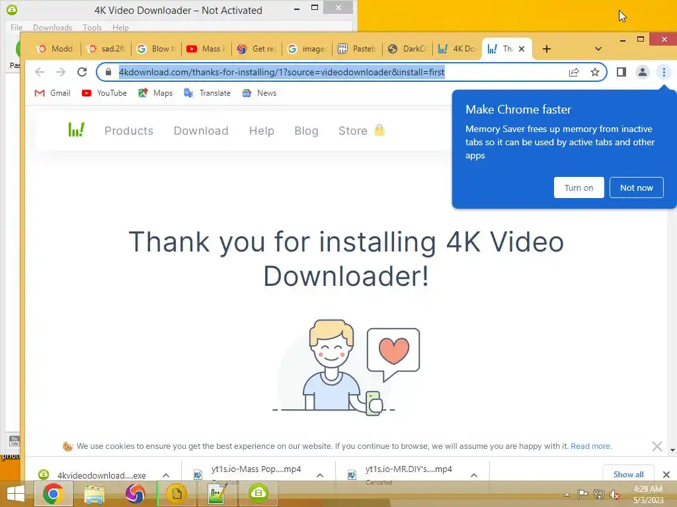Viewport: 677px width, 507px height.
Task: Open the Chrome profile avatar
Action: coord(643,72)
